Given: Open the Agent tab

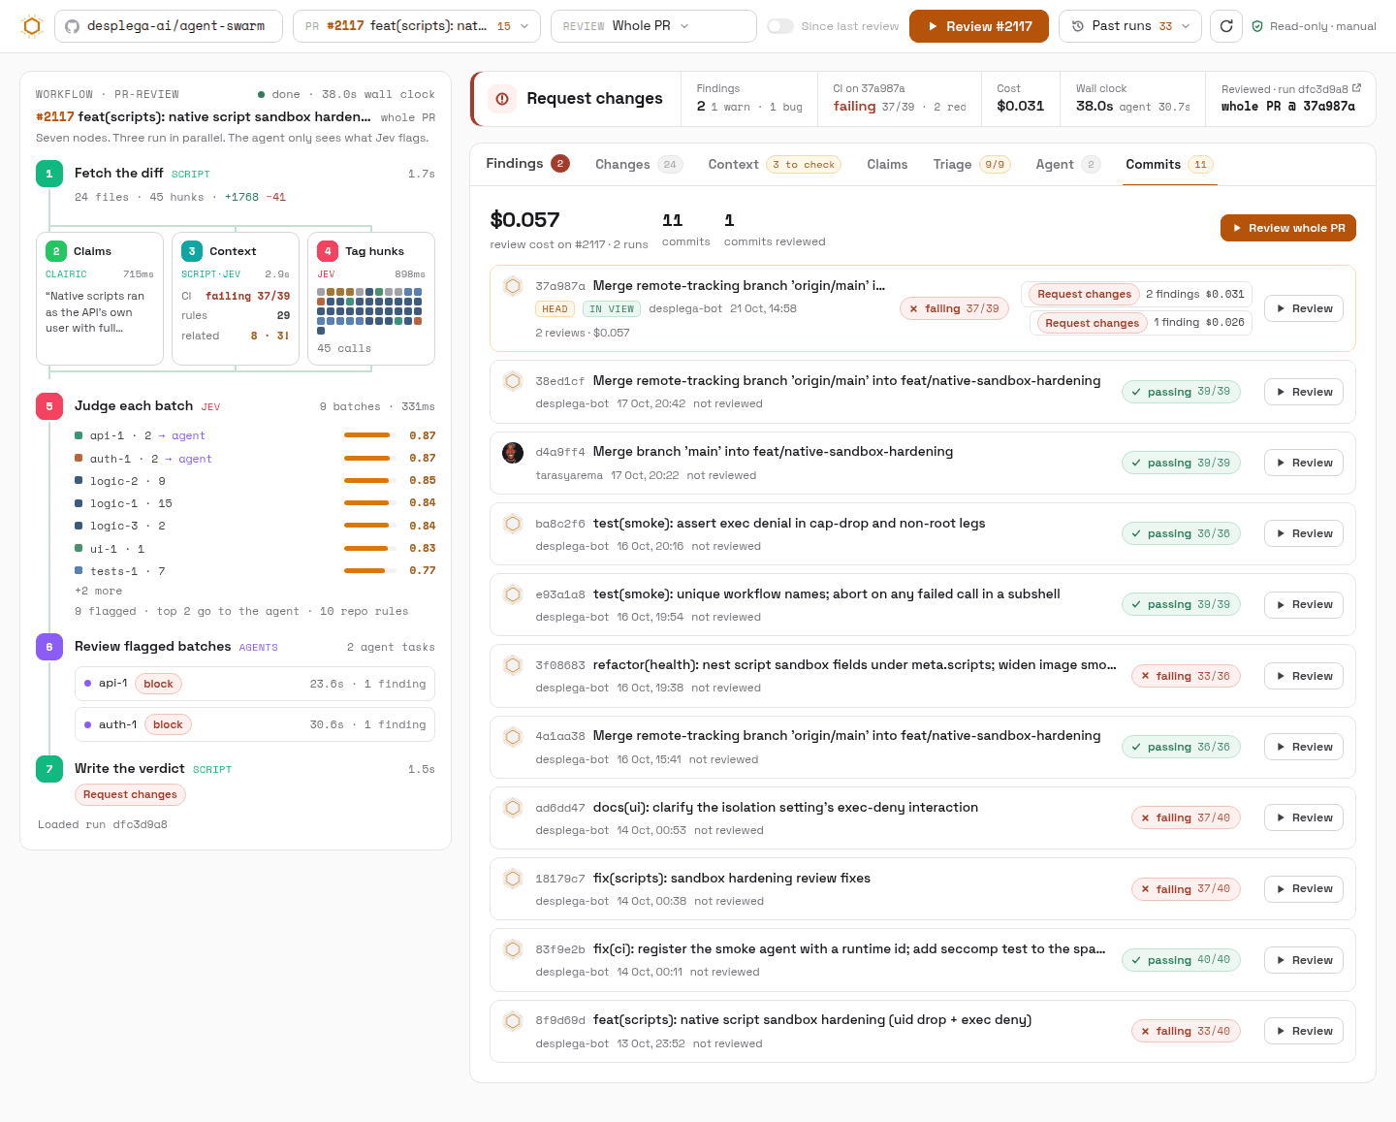Looking at the screenshot, I should point(1067,165).
